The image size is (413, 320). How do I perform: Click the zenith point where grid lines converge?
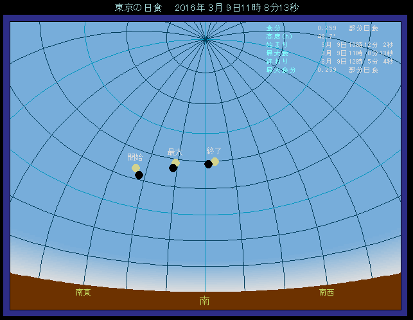[x=206, y=39]
